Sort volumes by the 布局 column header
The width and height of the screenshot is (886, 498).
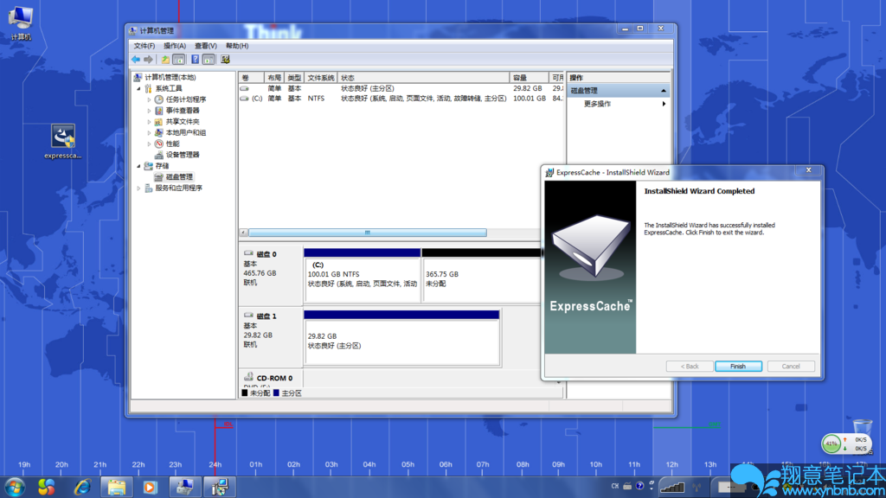click(274, 77)
